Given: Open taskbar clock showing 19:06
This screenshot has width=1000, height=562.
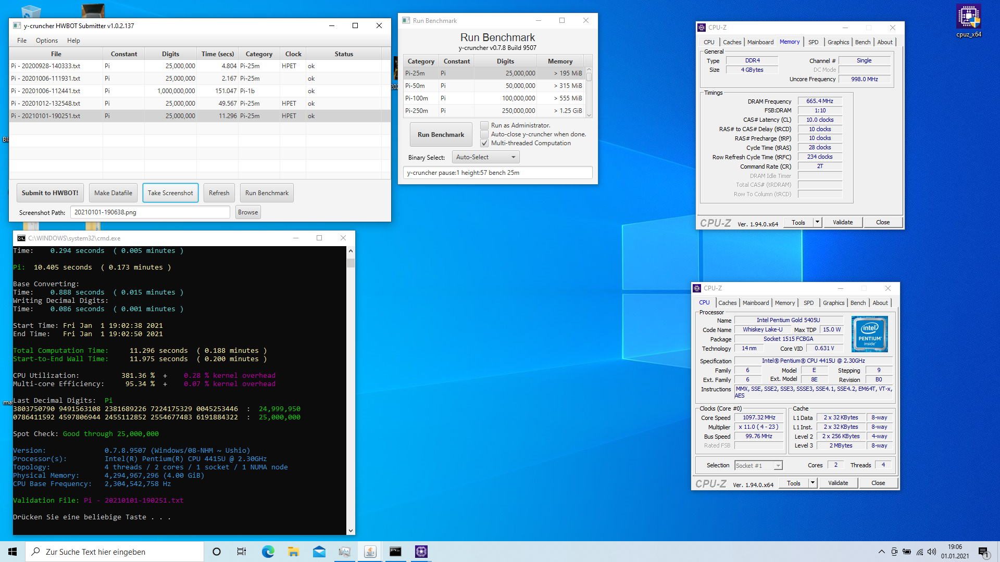Looking at the screenshot, I should pyautogui.click(x=955, y=552).
